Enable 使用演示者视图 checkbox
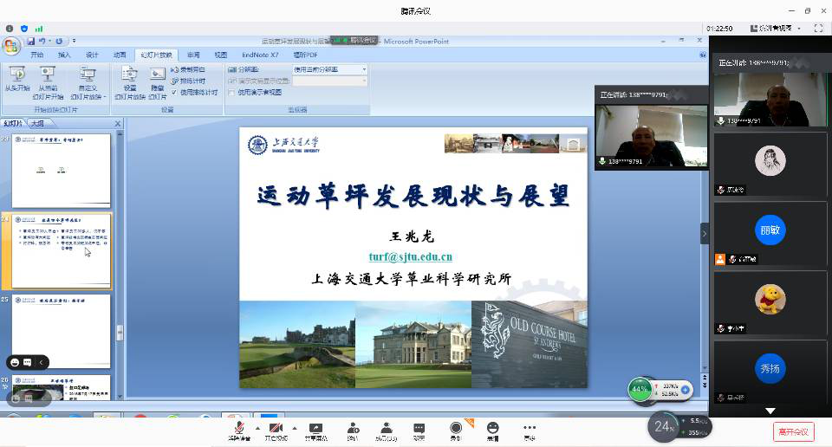 click(x=231, y=92)
